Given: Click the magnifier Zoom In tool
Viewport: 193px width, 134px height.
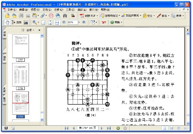Looking at the screenshot, I should [35, 22].
